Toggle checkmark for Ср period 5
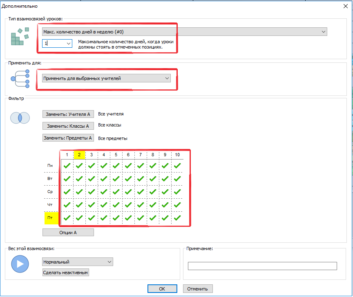This screenshot has width=353, height=297. click(116, 192)
